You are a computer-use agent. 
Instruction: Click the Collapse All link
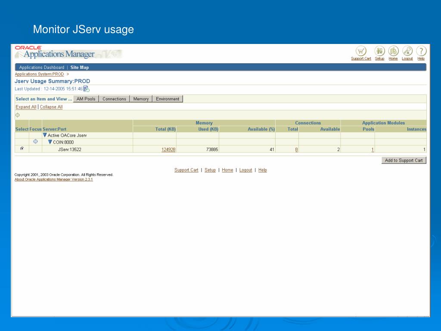51,107
